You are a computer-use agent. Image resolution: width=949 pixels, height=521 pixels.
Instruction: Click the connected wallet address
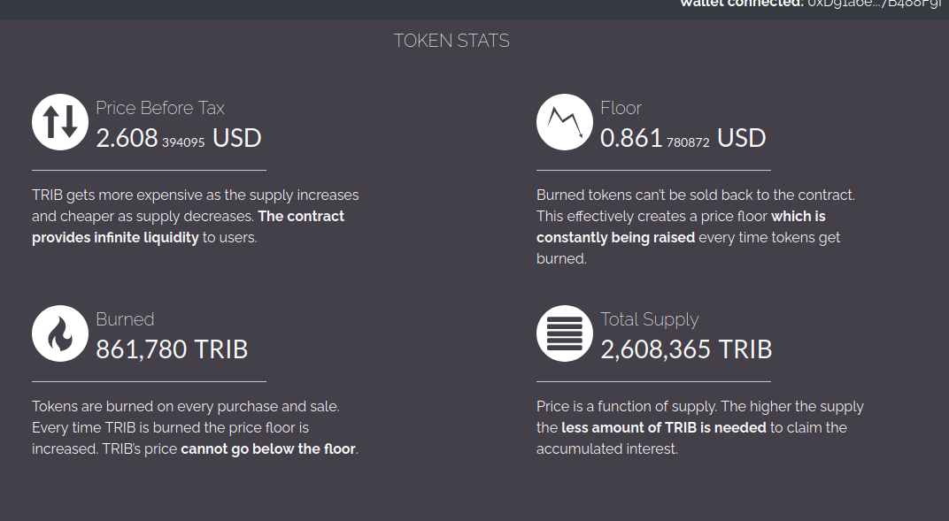[874, 4]
